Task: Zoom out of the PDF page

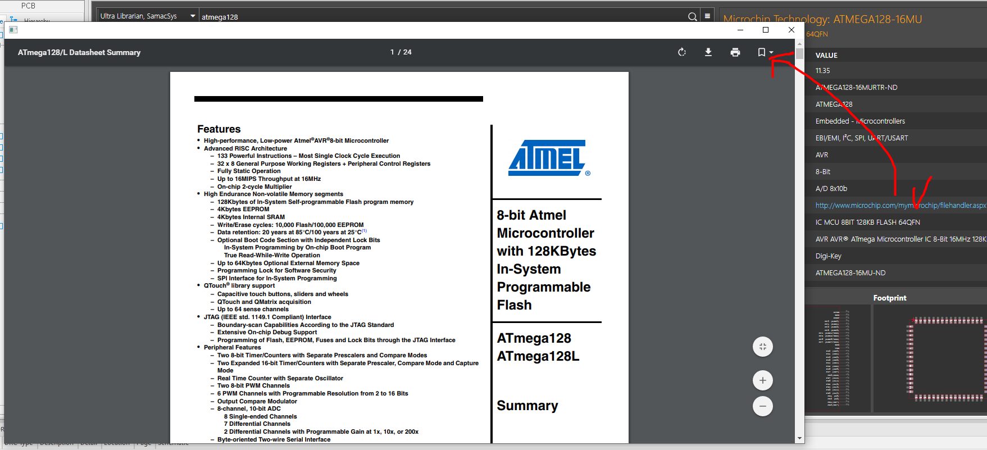Action: pos(763,406)
